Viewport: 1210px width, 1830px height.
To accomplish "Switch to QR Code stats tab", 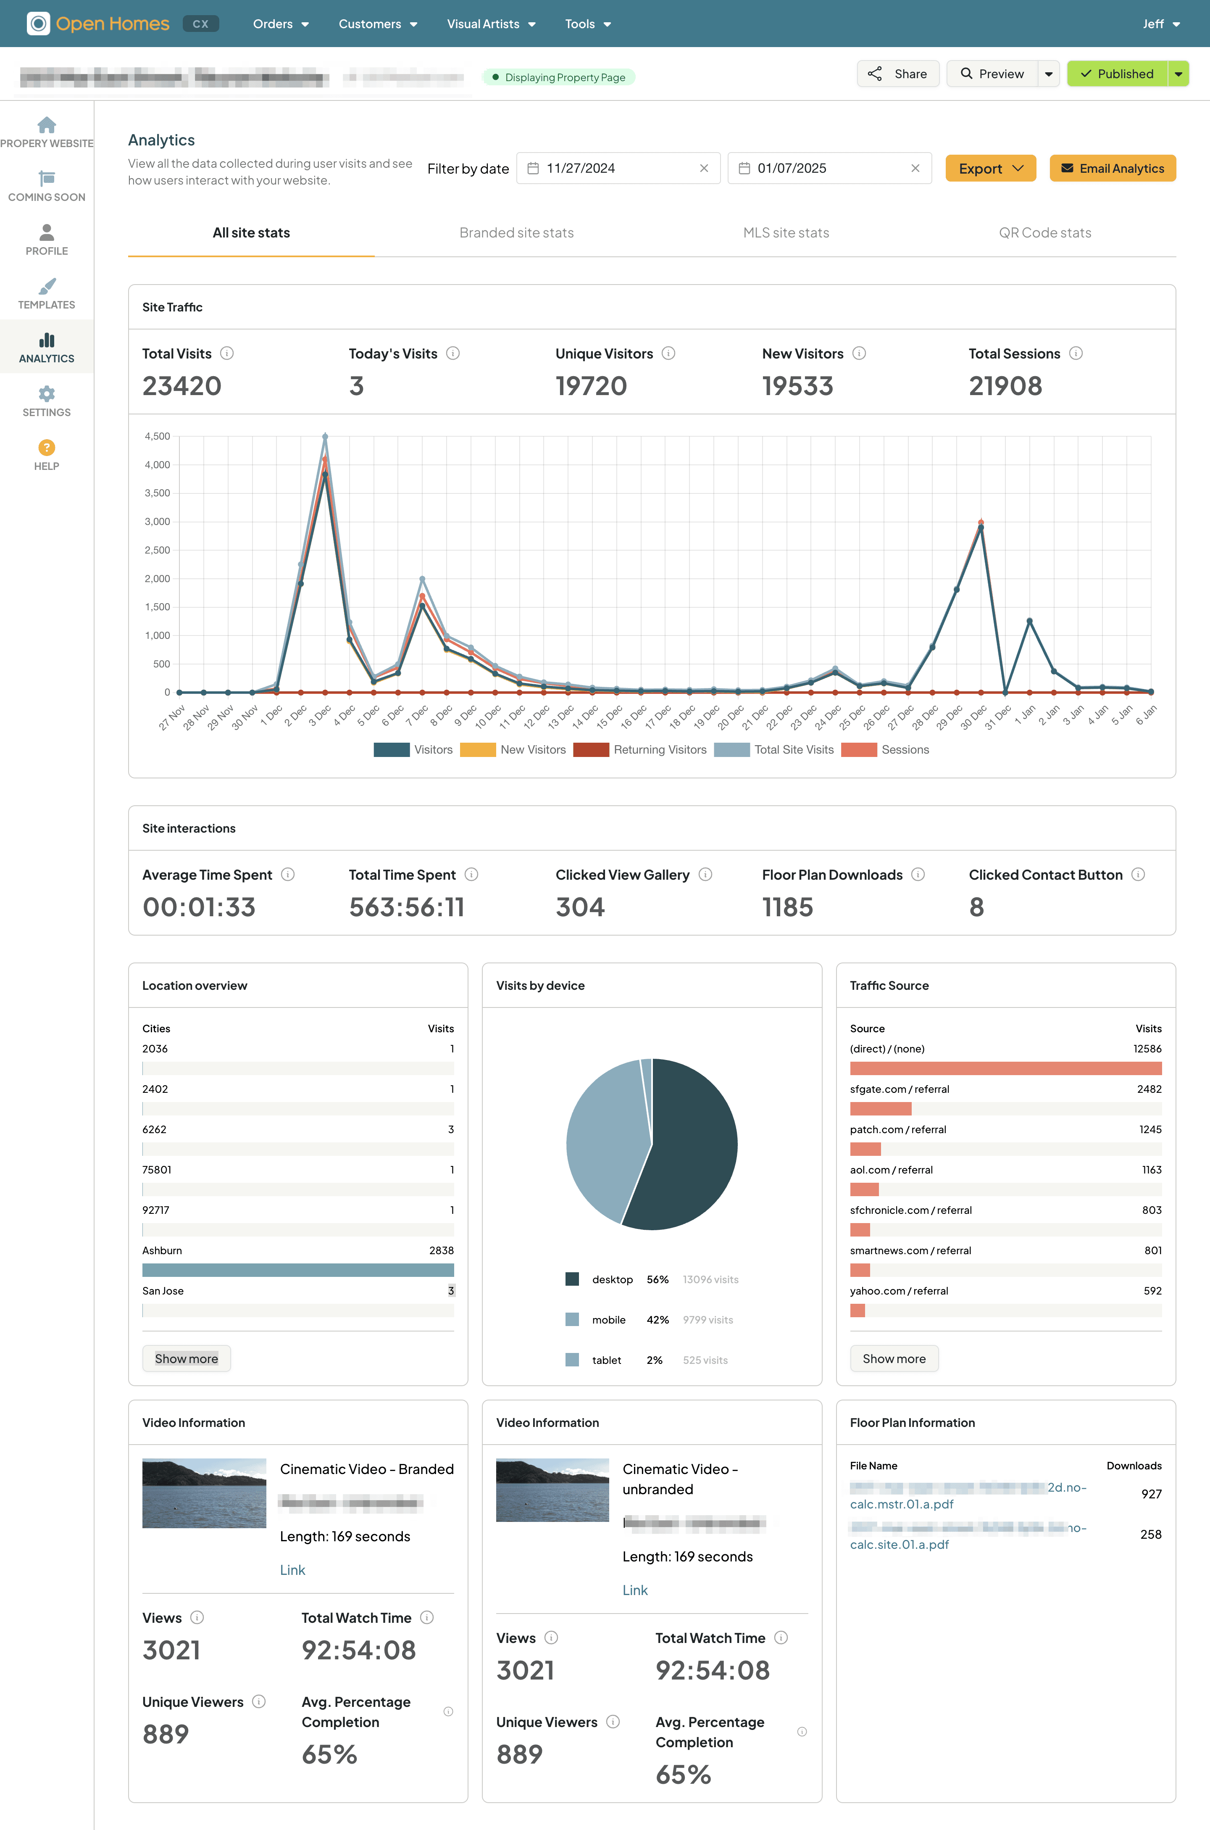I will click(1044, 233).
